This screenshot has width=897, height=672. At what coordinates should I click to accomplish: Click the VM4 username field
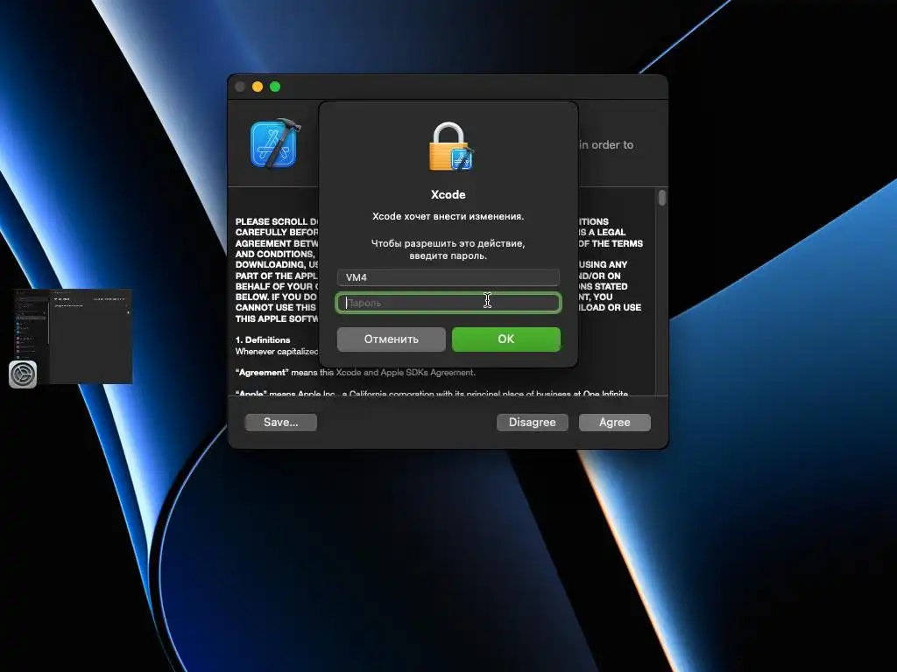click(448, 277)
